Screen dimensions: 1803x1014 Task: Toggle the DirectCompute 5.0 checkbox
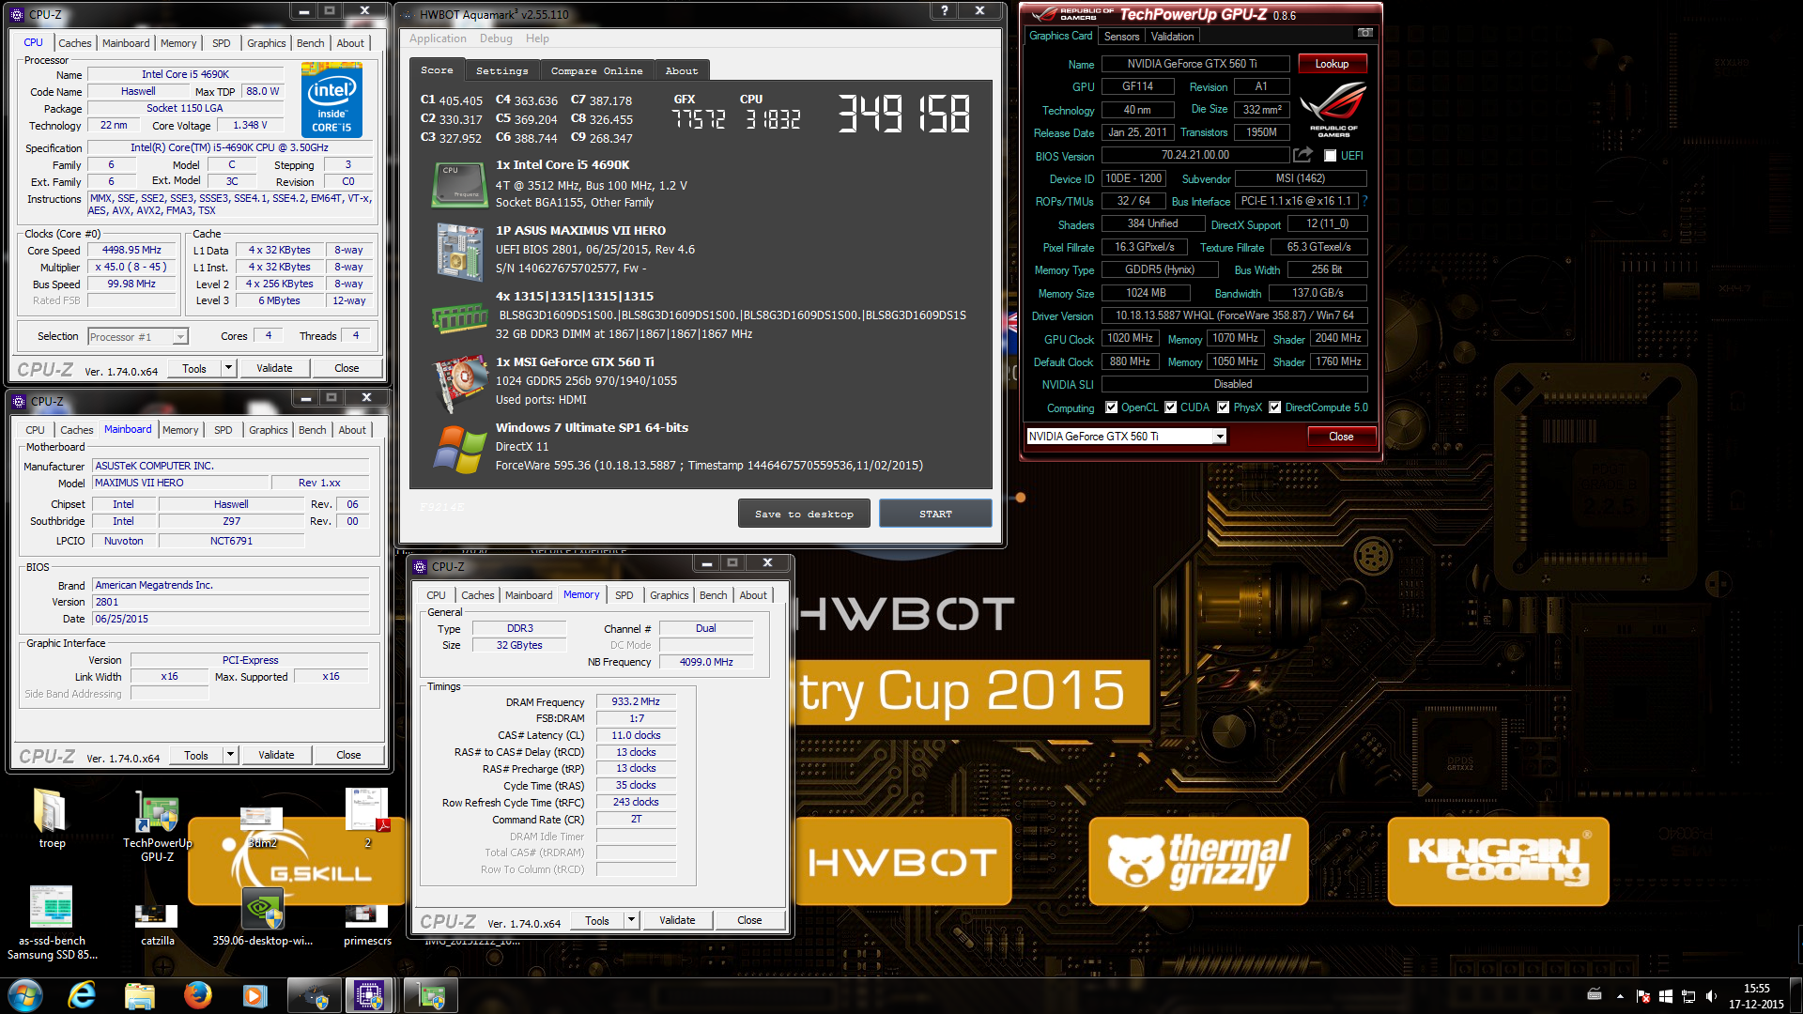point(1274,407)
